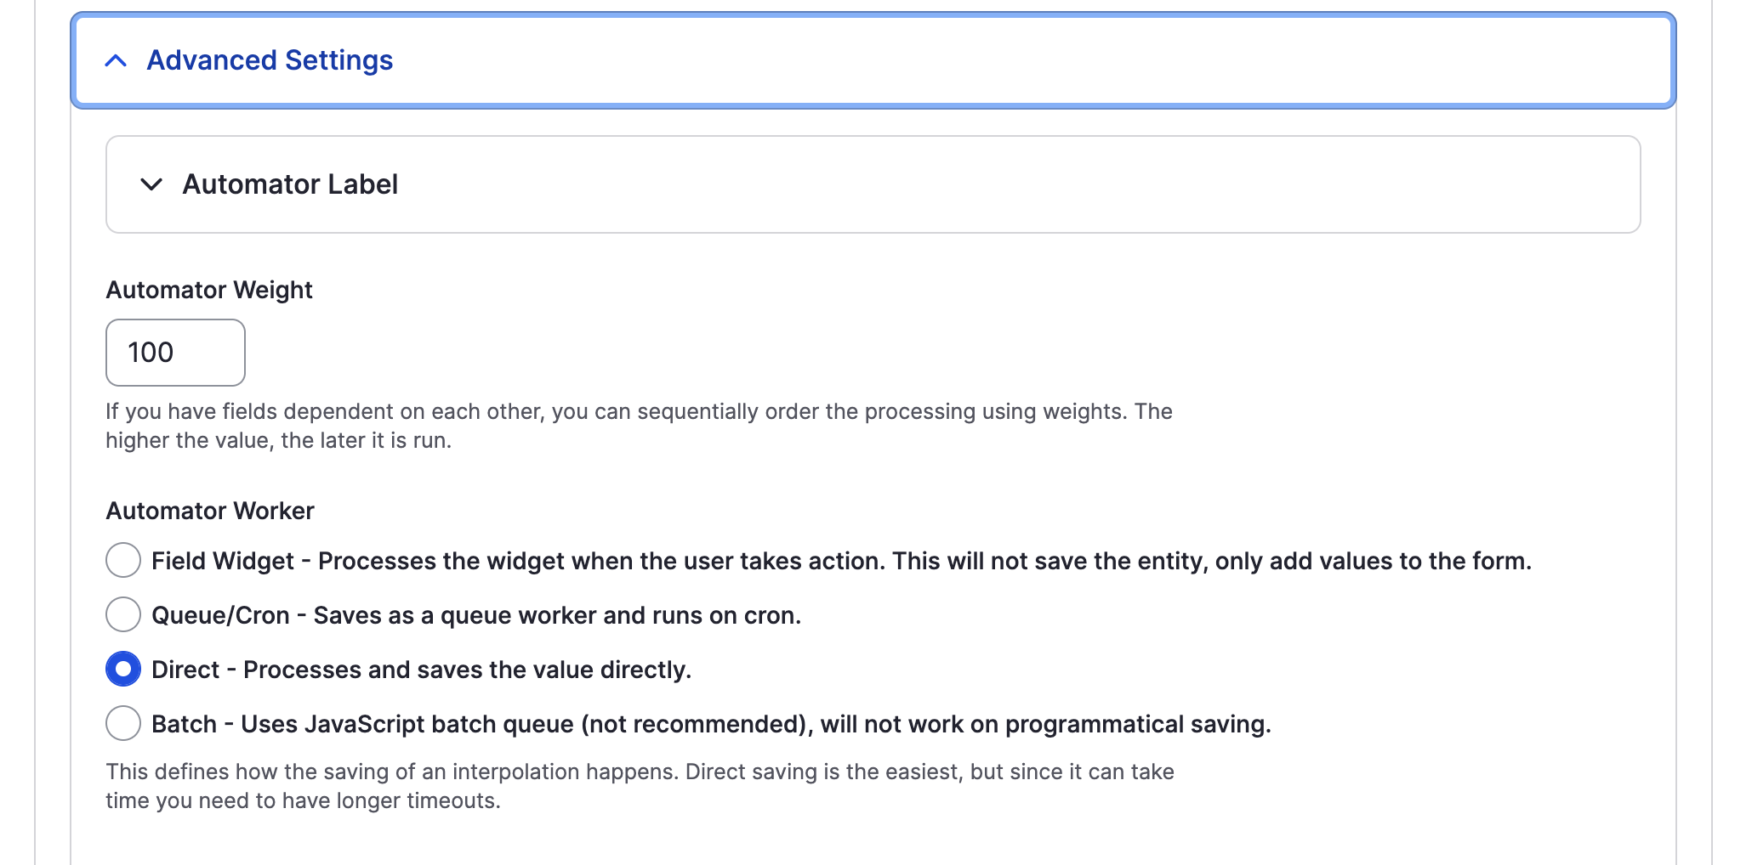Click the Automator Label heading text
Image resolution: width=1752 pixels, height=865 pixels.
[x=290, y=184]
